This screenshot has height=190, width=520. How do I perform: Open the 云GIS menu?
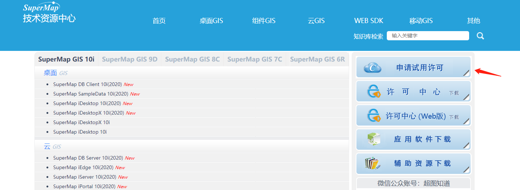point(316,21)
